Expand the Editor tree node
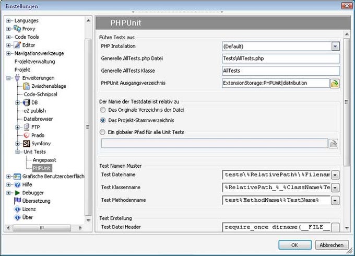 tap(8, 45)
